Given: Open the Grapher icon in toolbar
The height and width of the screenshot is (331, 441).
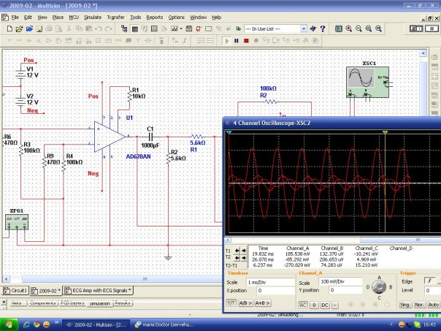Looking at the screenshot, I should [x=175, y=28].
